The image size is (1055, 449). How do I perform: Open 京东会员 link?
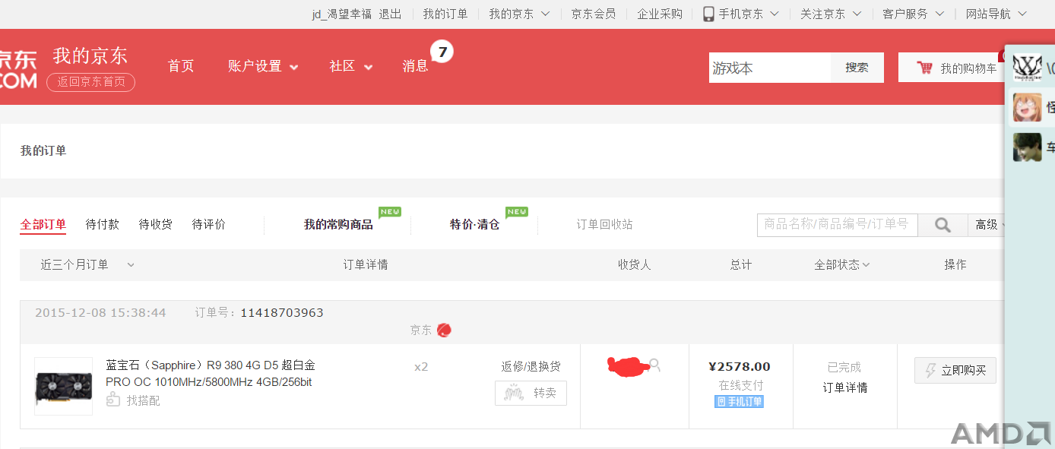tap(594, 14)
